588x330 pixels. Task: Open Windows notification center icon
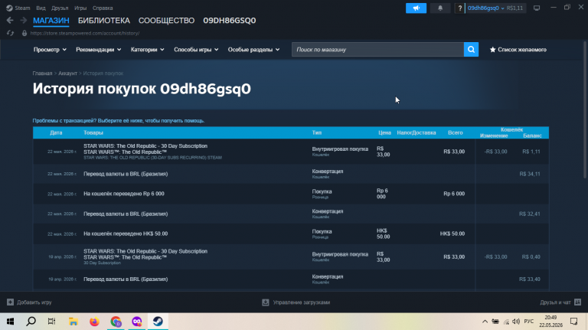pyautogui.click(x=573, y=322)
